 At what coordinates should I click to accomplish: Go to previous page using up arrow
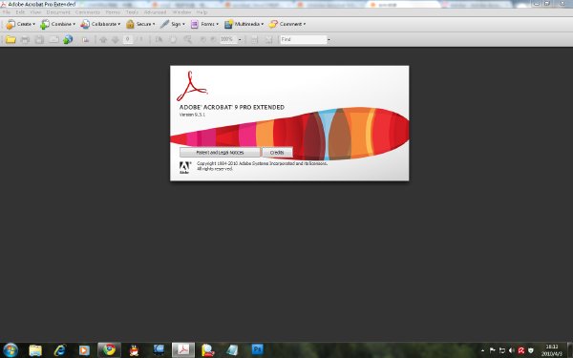[103, 39]
